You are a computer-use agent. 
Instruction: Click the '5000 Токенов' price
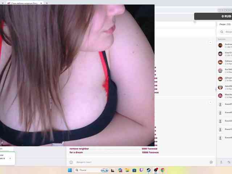(149, 149)
